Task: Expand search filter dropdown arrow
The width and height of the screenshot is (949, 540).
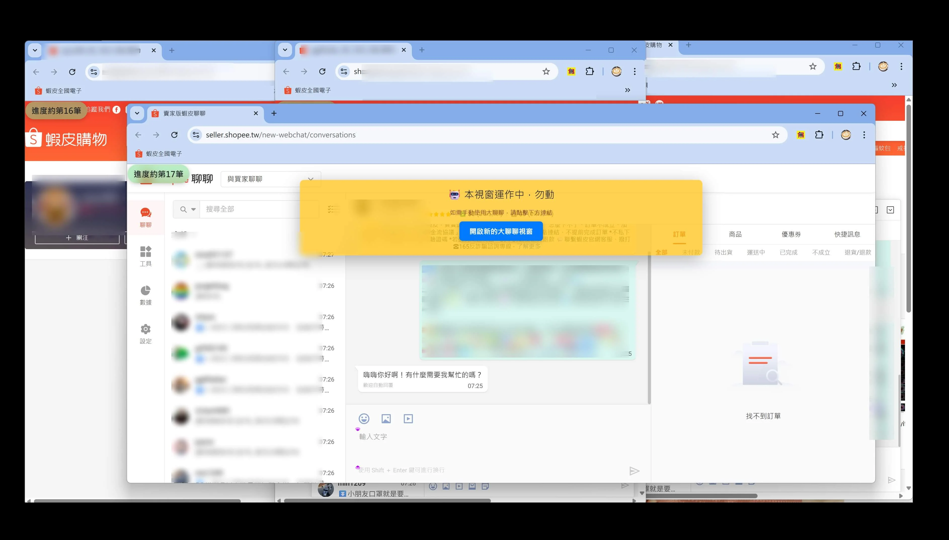Action: click(193, 210)
